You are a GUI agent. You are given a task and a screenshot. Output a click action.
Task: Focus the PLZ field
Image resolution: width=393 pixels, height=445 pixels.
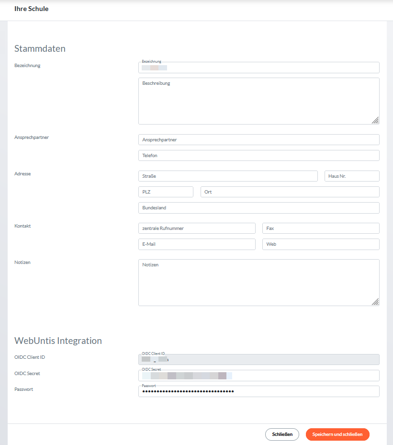[166, 192]
